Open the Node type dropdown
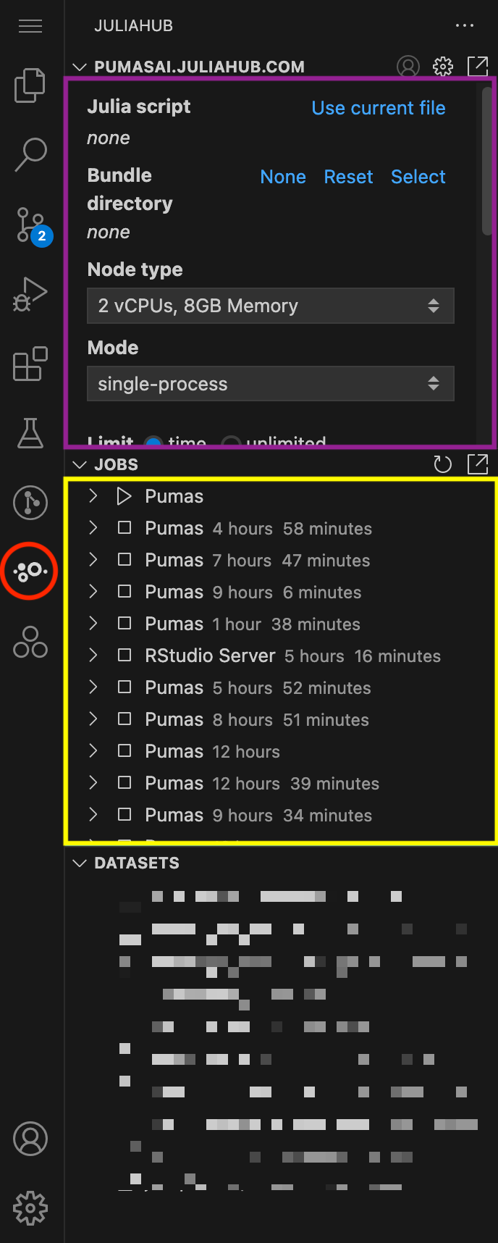 point(271,306)
